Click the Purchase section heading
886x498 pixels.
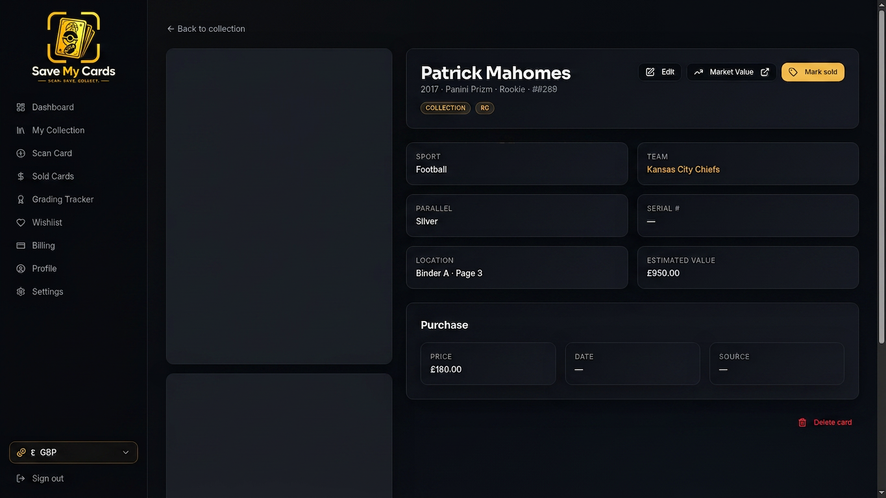[445, 325]
